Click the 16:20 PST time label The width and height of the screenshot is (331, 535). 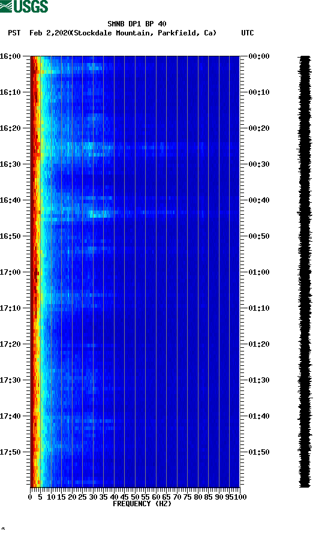(10, 128)
